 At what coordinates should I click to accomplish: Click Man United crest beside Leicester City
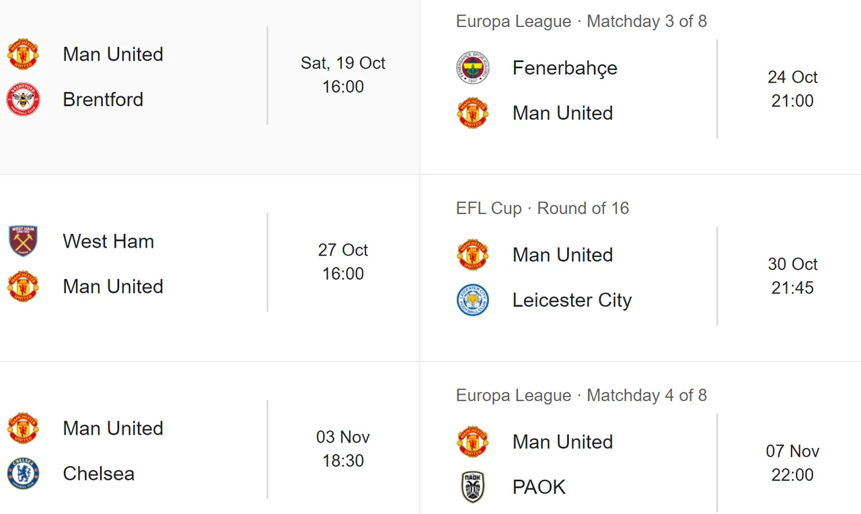[473, 255]
